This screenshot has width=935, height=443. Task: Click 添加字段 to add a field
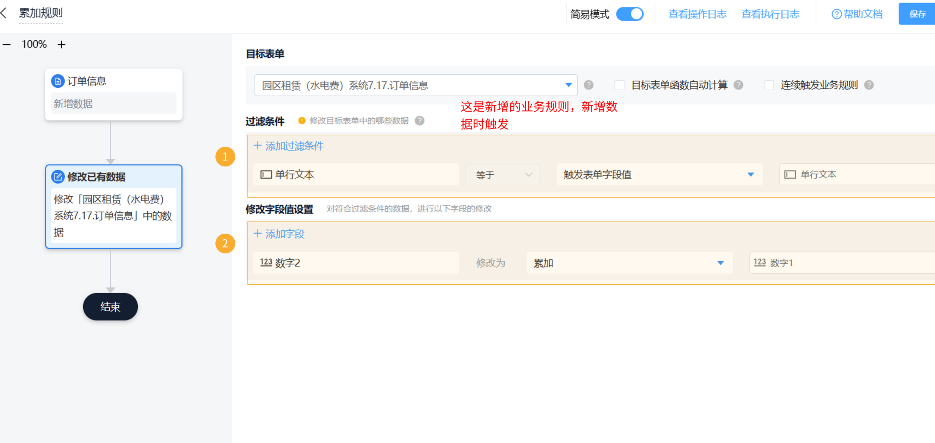tap(279, 234)
